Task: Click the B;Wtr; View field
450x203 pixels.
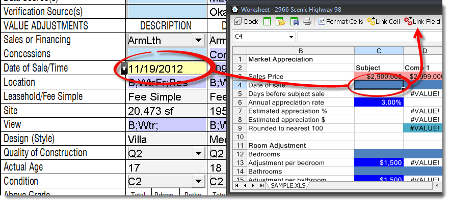Action: pyautogui.click(x=167, y=125)
